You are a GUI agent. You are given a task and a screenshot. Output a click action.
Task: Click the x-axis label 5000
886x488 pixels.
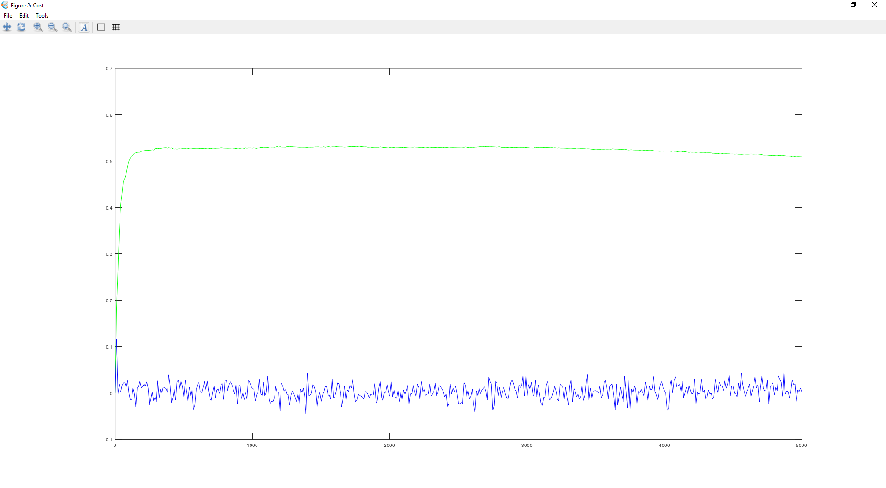click(802, 446)
